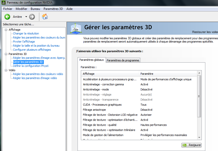Open Définir la configuration PhysX
218x151 pixels.
31,66
